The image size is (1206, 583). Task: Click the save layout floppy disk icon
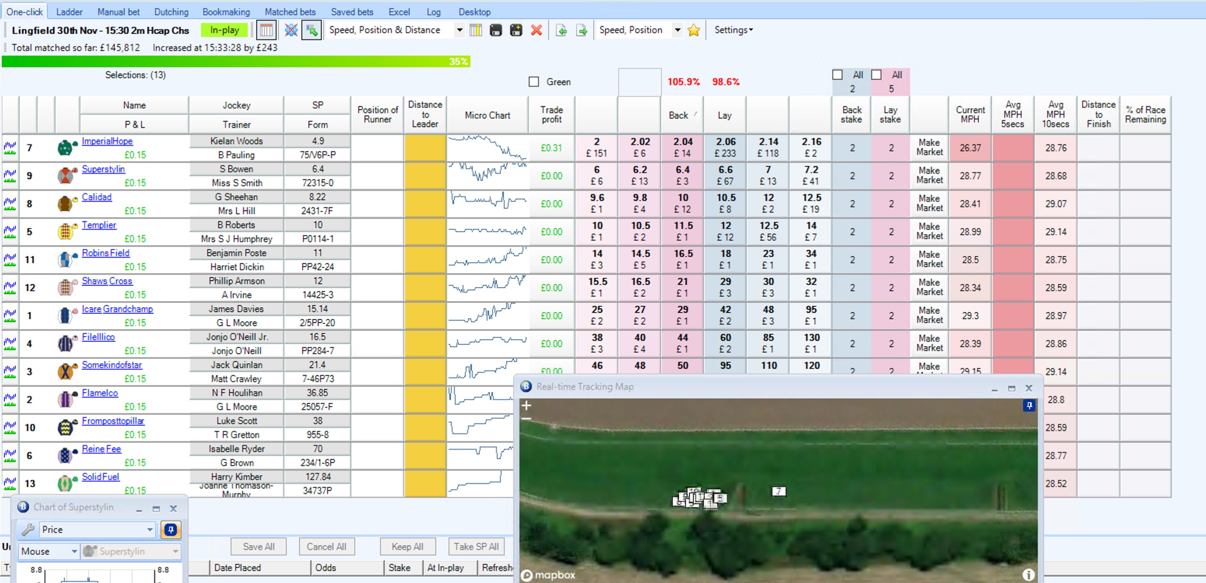496,30
